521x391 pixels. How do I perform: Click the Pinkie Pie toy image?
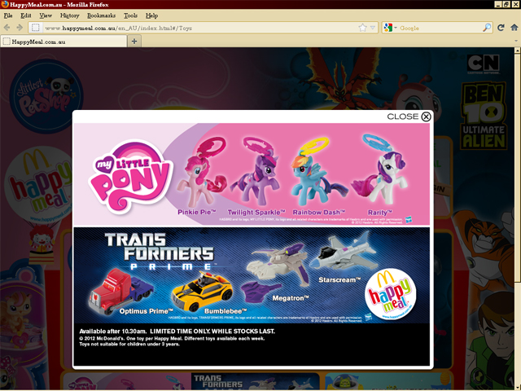201,173
